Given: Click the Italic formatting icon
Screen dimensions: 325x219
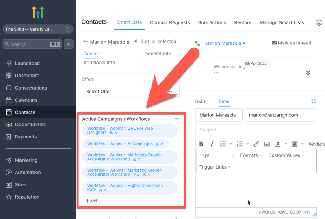Looking at the screenshot, I should pyautogui.click(x=212, y=144).
